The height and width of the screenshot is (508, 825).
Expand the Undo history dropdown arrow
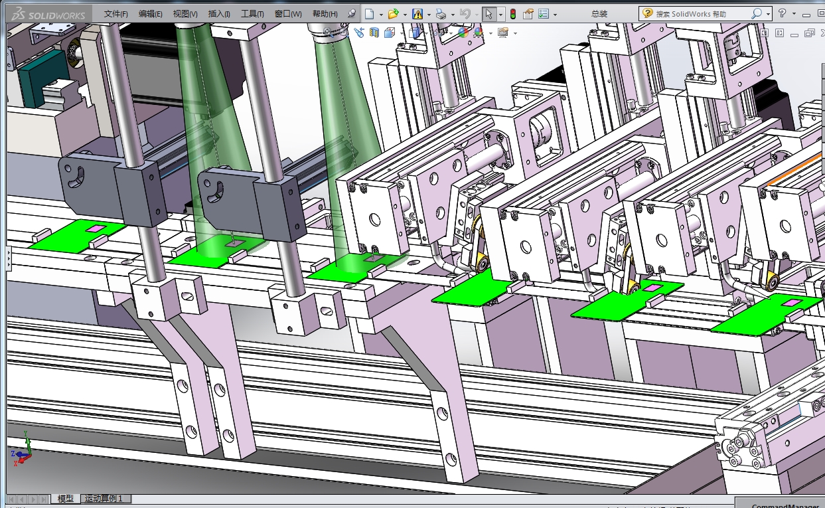coord(477,15)
